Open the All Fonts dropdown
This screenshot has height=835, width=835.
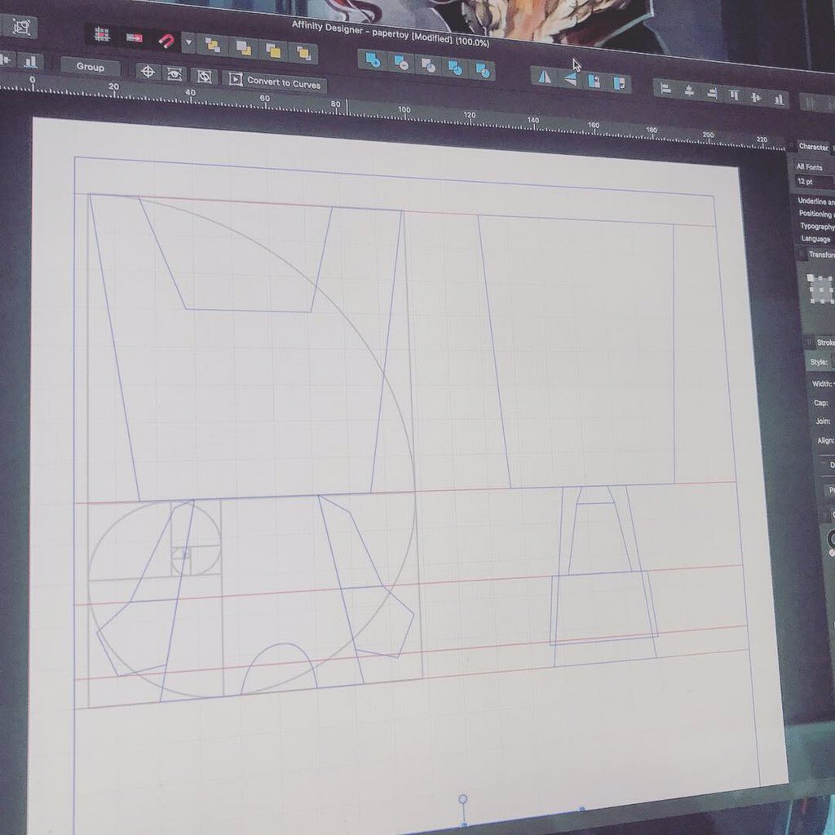(815, 166)
